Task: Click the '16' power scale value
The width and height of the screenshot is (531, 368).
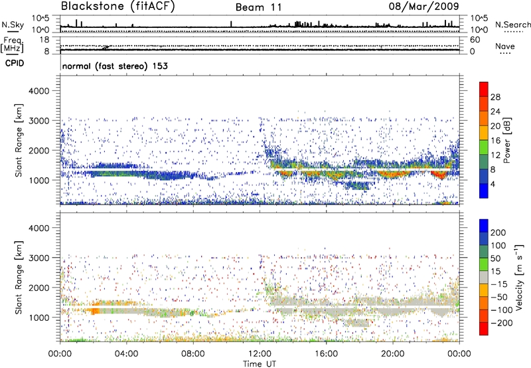Action: click(x=495, y=141)
